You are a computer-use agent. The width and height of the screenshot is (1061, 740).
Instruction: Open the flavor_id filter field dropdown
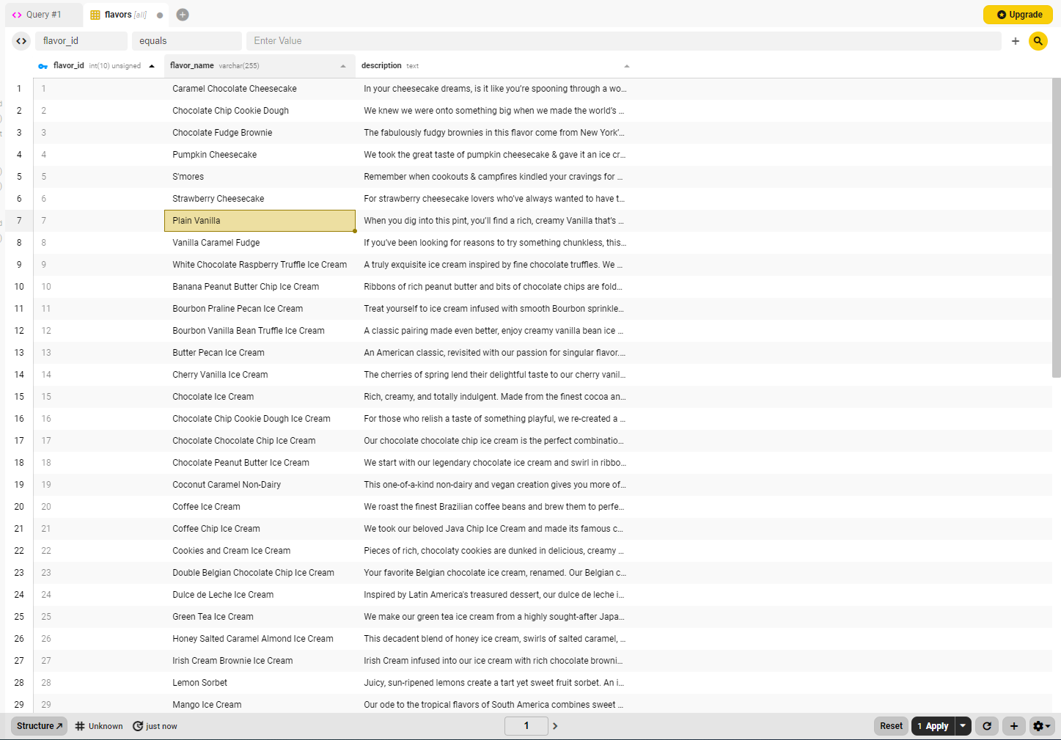(81, 41)
